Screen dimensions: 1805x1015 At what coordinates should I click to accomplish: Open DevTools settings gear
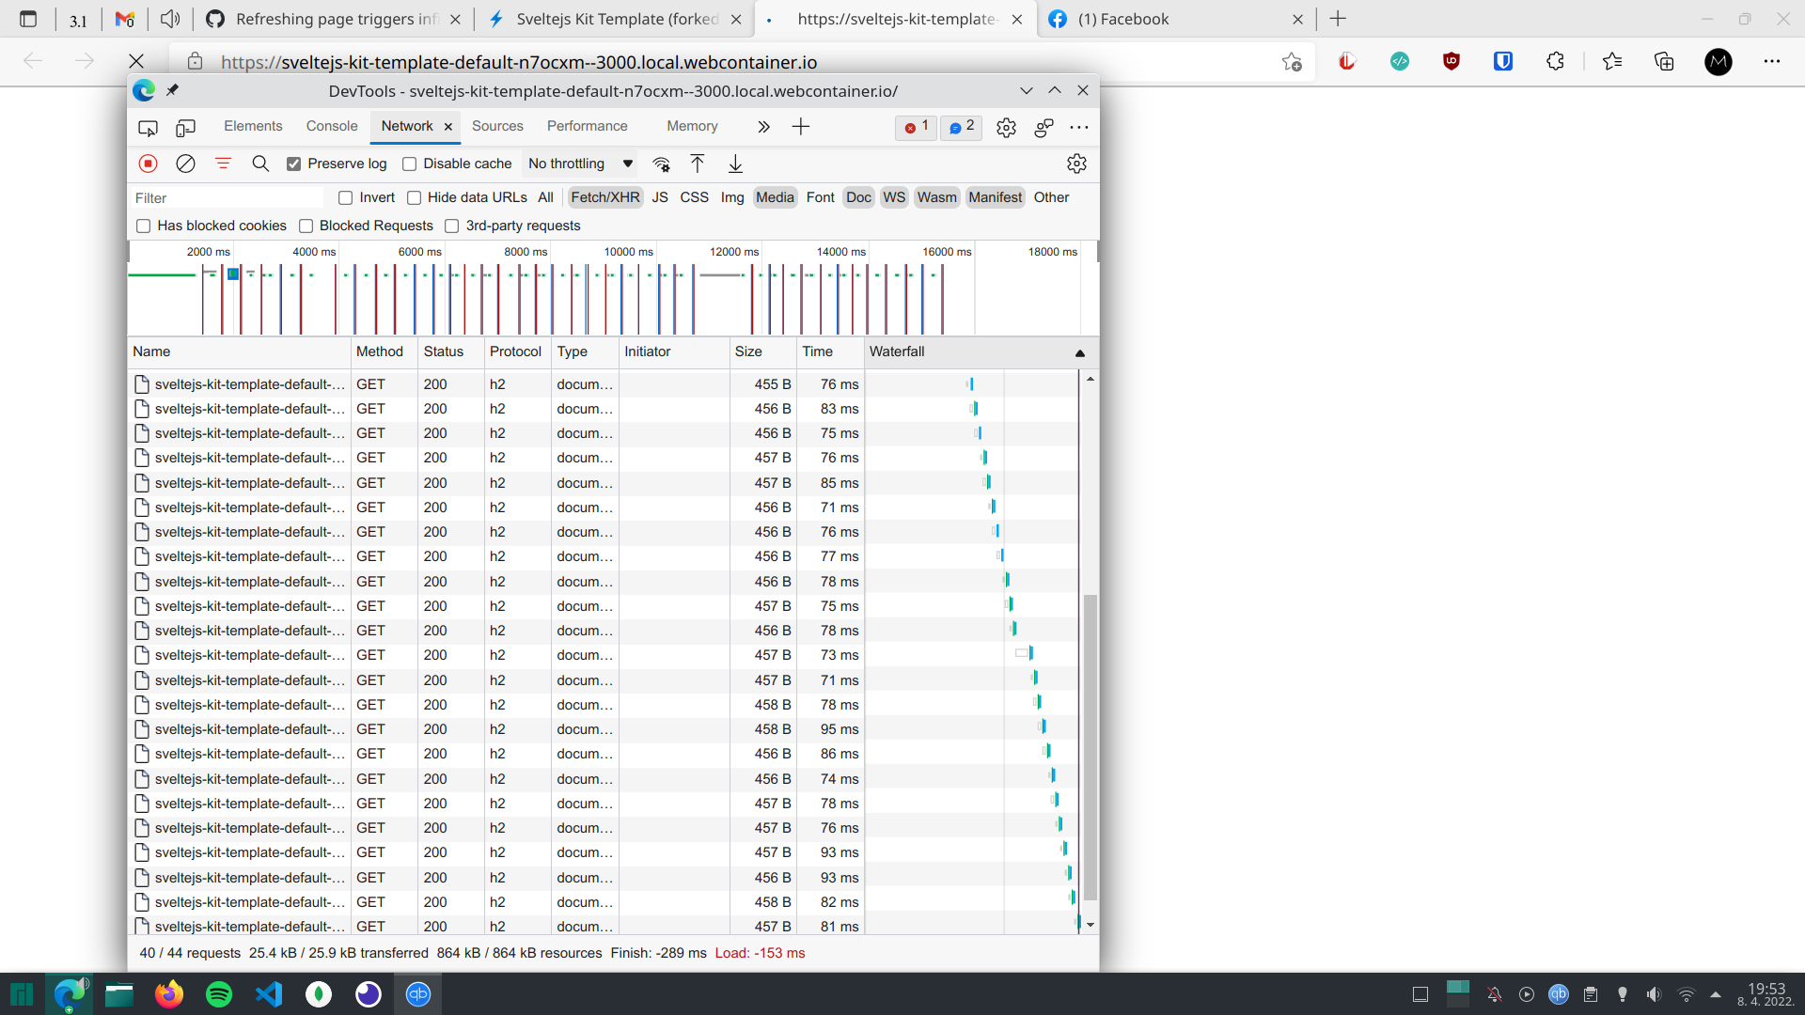click(1007, 127)
